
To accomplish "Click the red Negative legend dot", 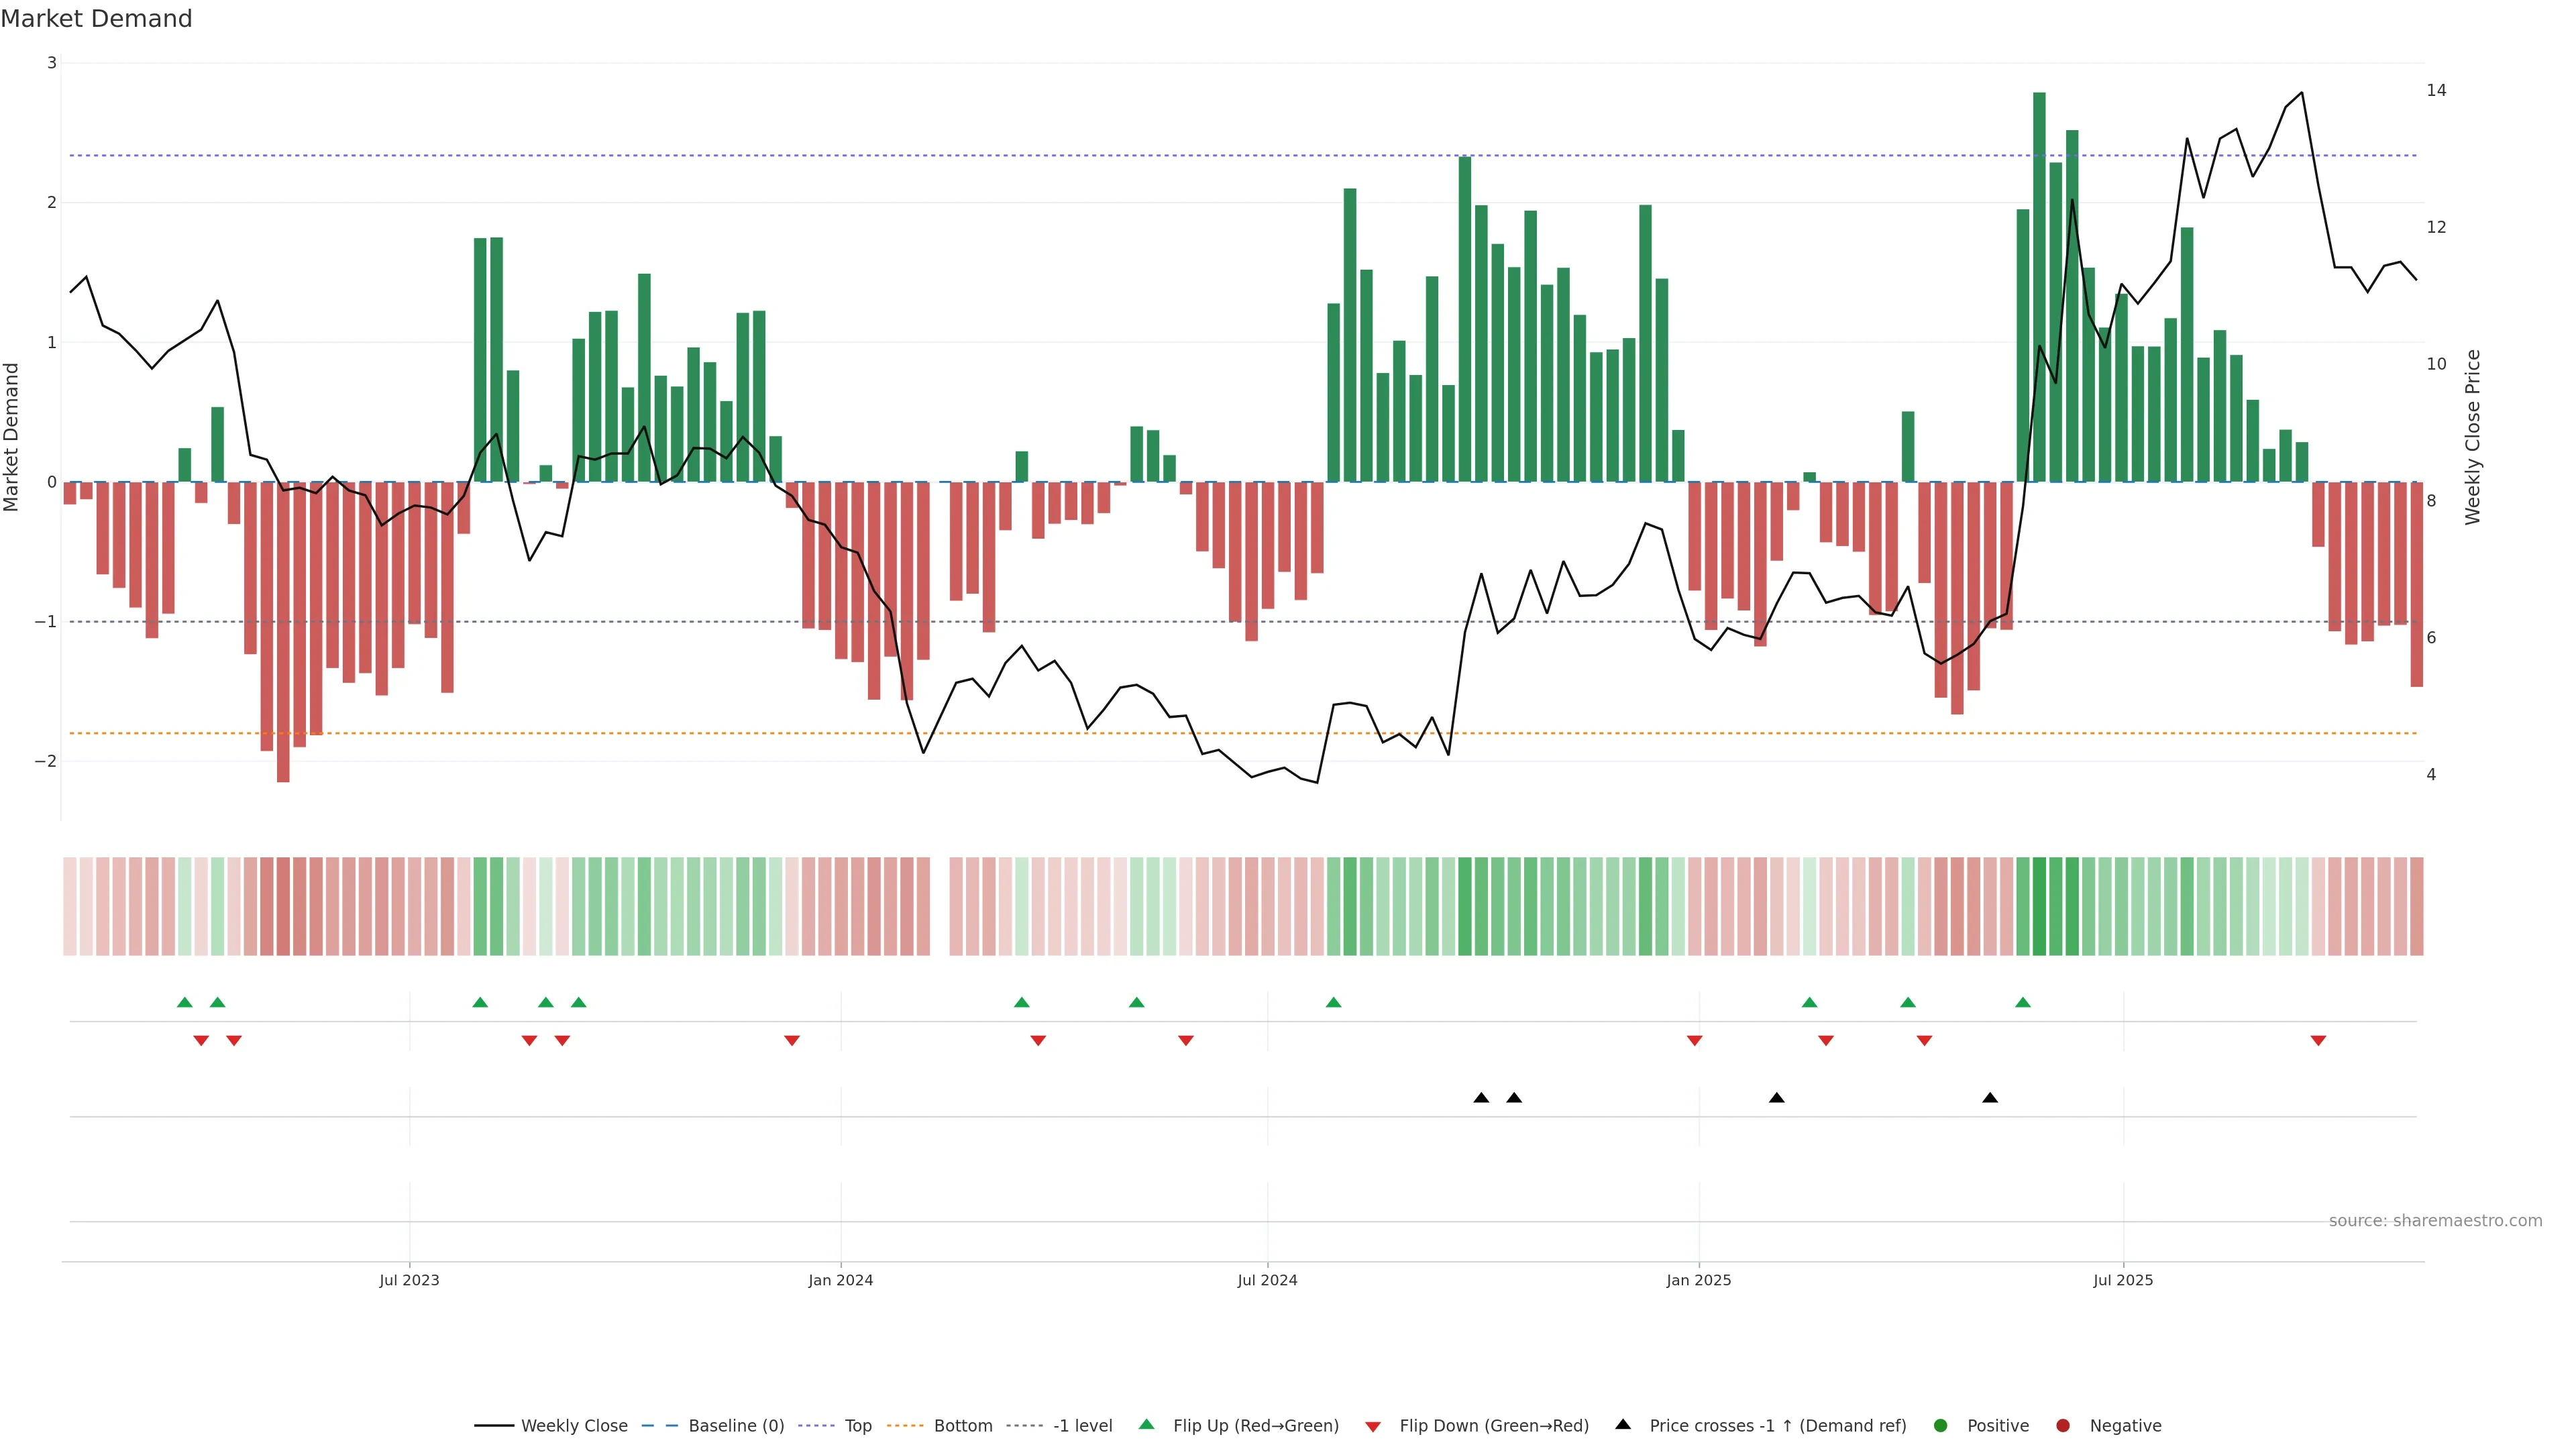I will coord(2063,1426).
